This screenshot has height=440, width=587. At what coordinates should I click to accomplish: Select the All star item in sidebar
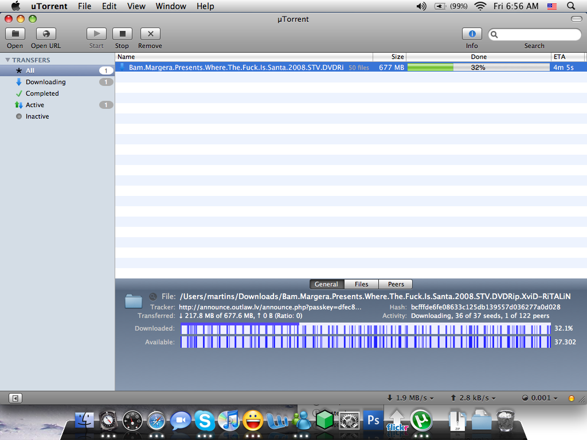pos(57,70)
